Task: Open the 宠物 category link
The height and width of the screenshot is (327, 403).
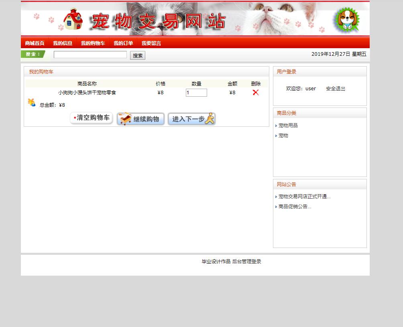Action: pos(283,136)
